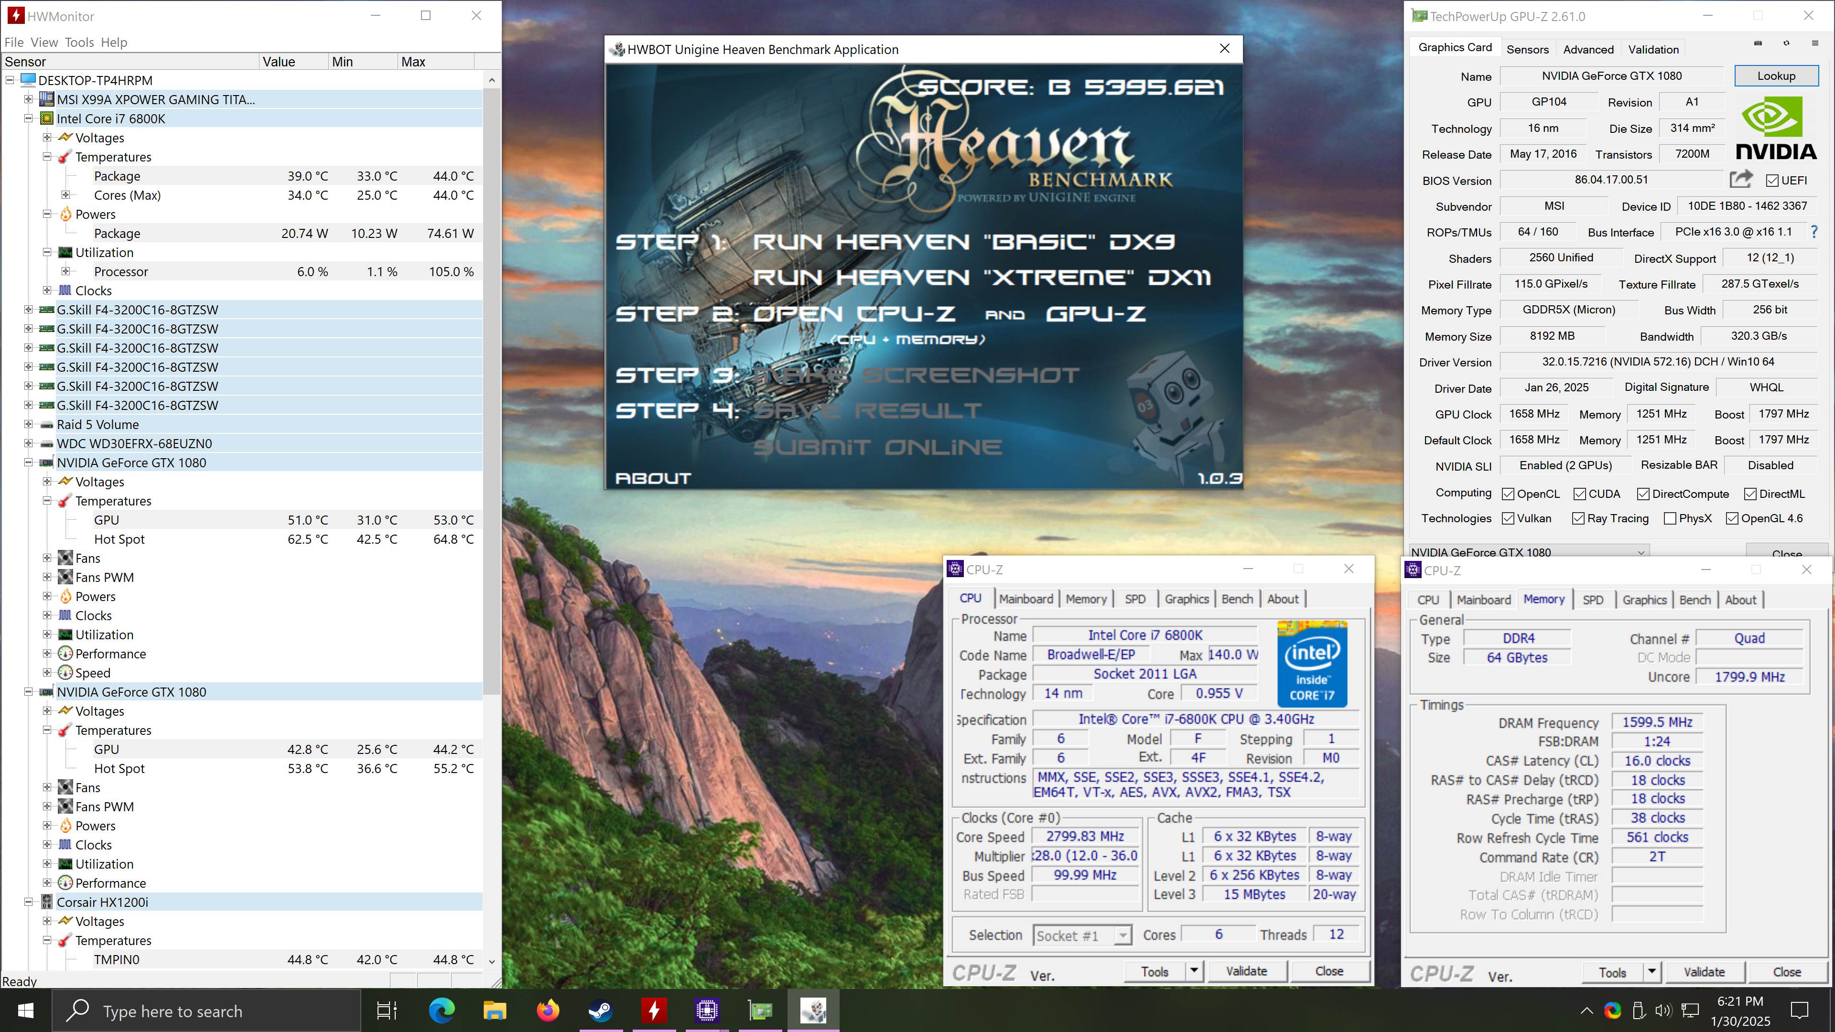Open File Explorer from the taskbar

click(x=495, y=1010)
